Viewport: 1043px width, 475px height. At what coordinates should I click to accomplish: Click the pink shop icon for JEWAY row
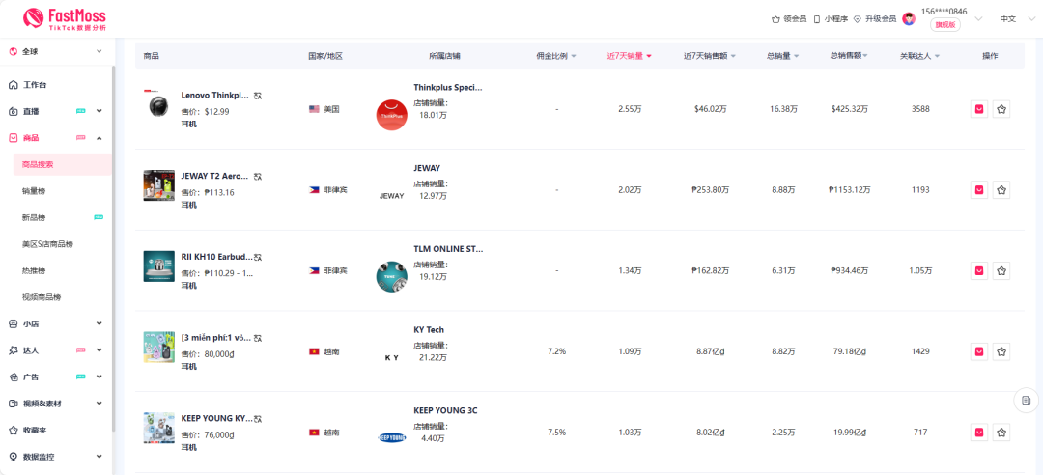(979, 190)
